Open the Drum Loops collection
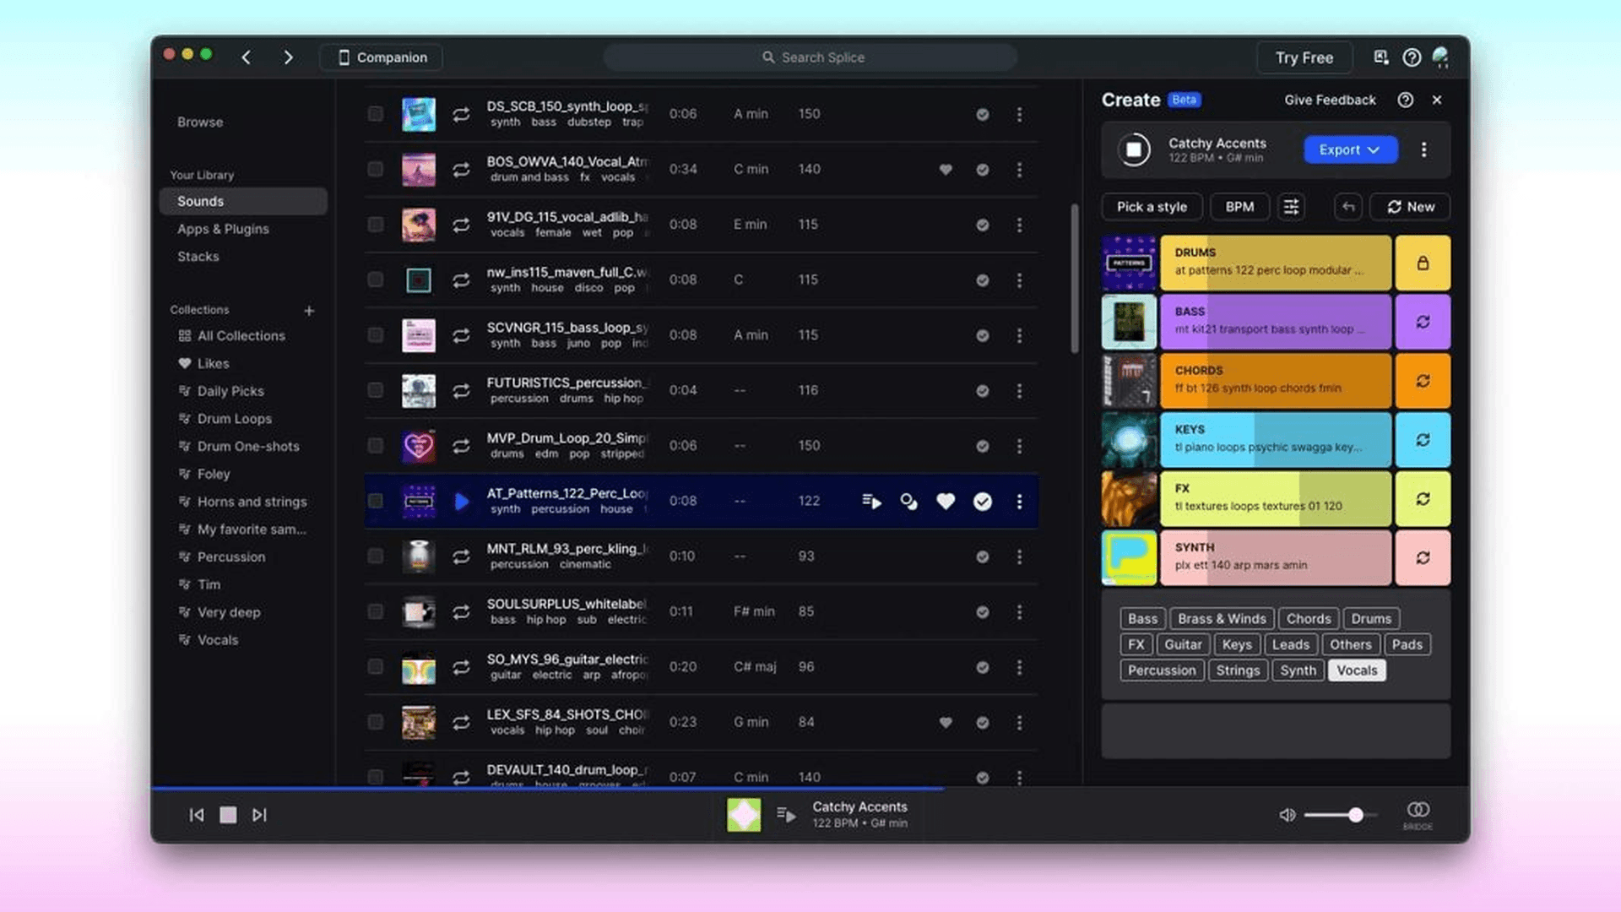 click(x=234, y=419)
